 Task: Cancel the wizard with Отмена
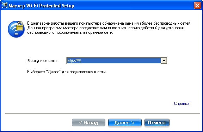click(x=157, y=122)
